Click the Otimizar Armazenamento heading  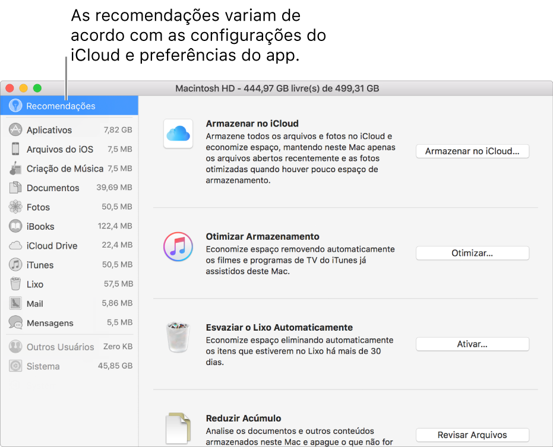coord(263,236)
